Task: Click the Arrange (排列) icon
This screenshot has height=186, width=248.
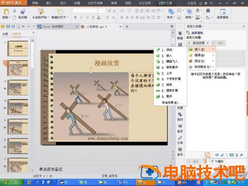Action: (189, 12)
